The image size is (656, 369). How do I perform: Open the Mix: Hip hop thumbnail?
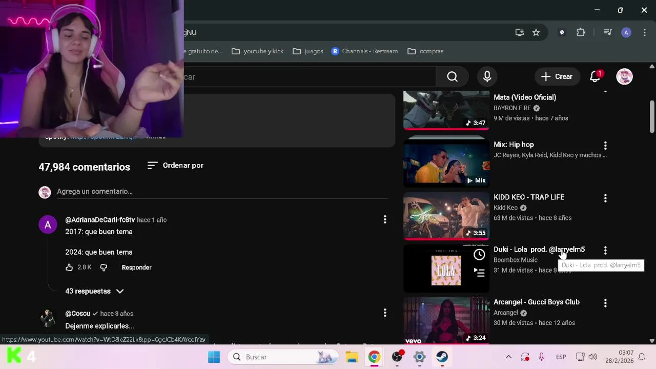pyautogui.click(x=446, y=162)
